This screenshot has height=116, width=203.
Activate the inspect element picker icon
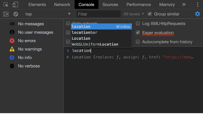click(6, 5)
